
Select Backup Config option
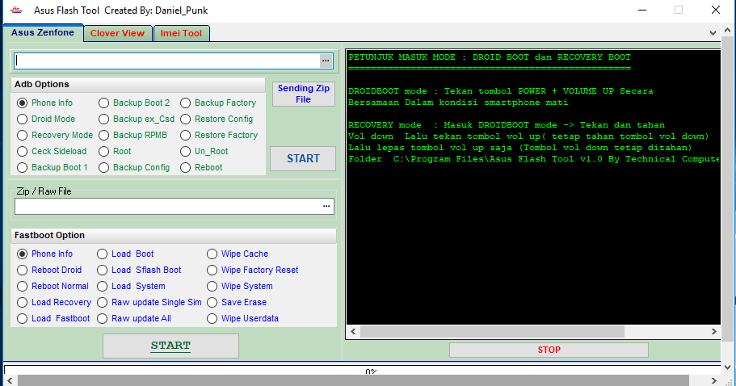[x=134, y=167]
